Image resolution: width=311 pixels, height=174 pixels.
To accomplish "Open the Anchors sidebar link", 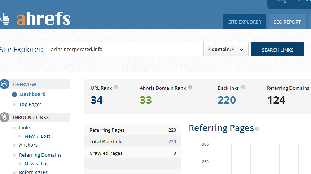I will tap(28, 145).
